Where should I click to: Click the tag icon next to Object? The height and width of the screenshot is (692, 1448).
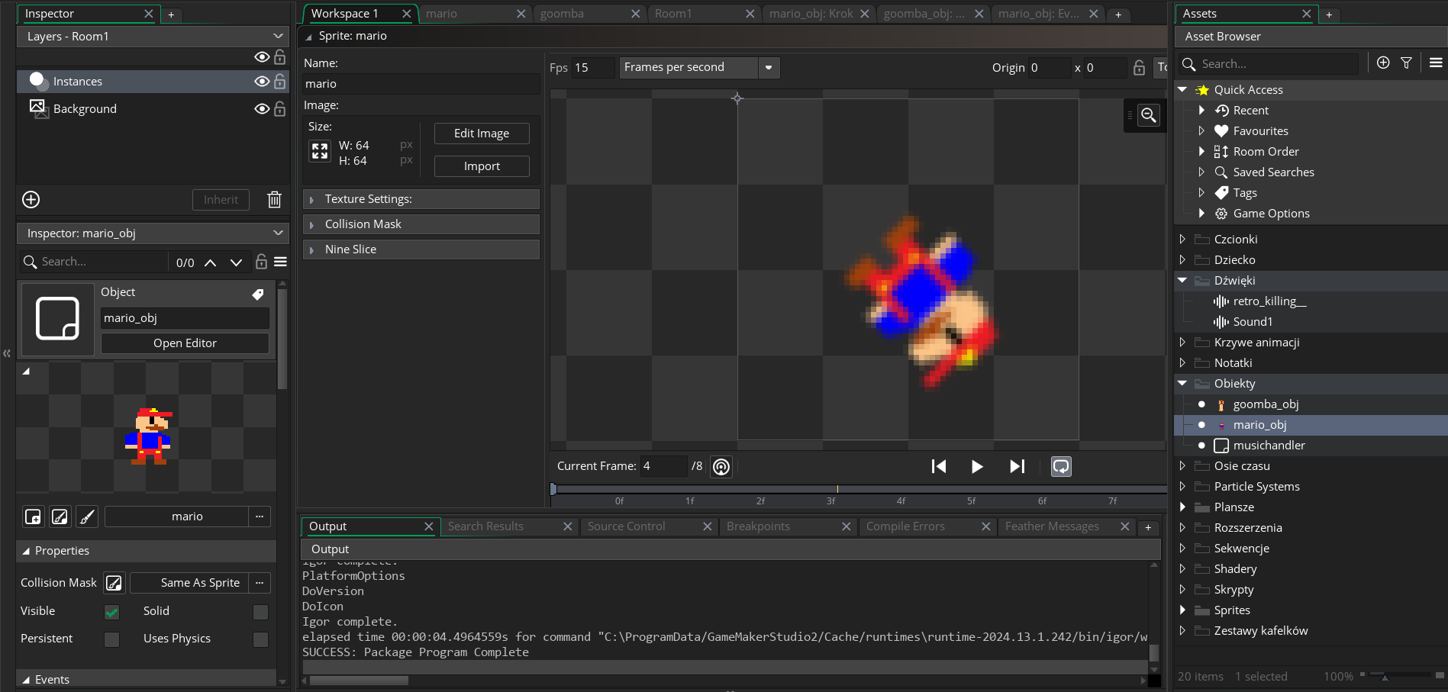tap(258, 294)
